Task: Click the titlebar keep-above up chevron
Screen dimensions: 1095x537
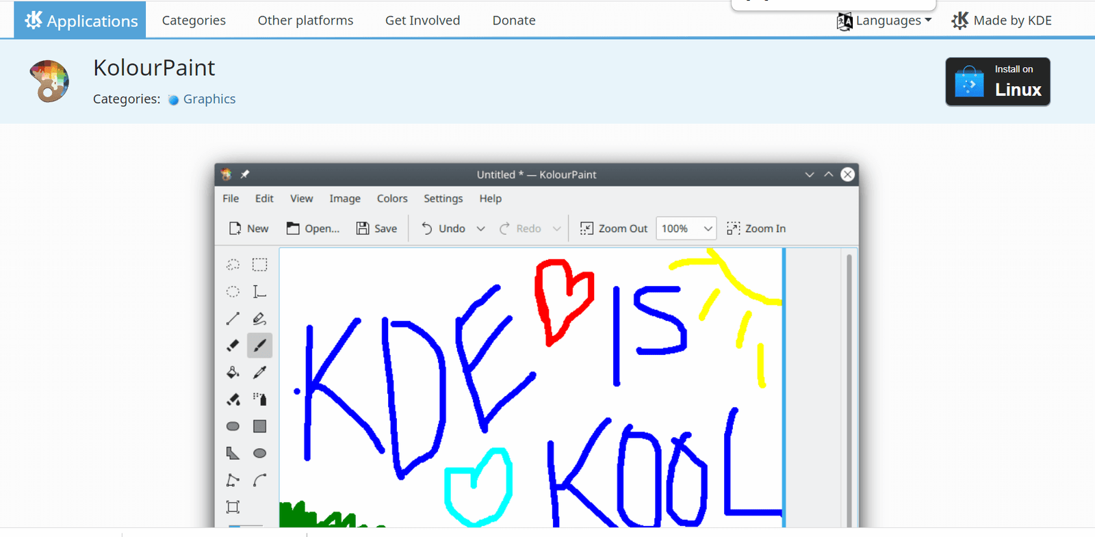Action: click(828, 174)
